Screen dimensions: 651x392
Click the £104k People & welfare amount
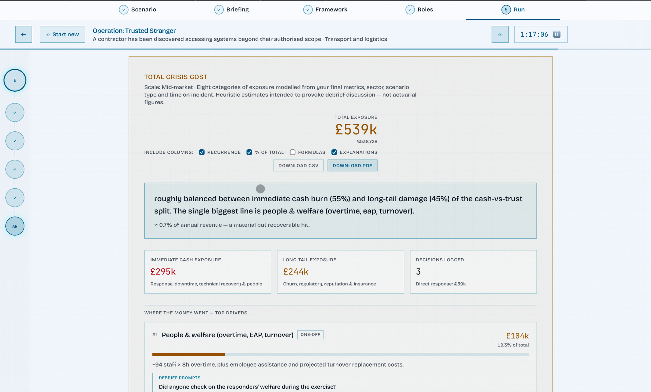coord(517,336)
